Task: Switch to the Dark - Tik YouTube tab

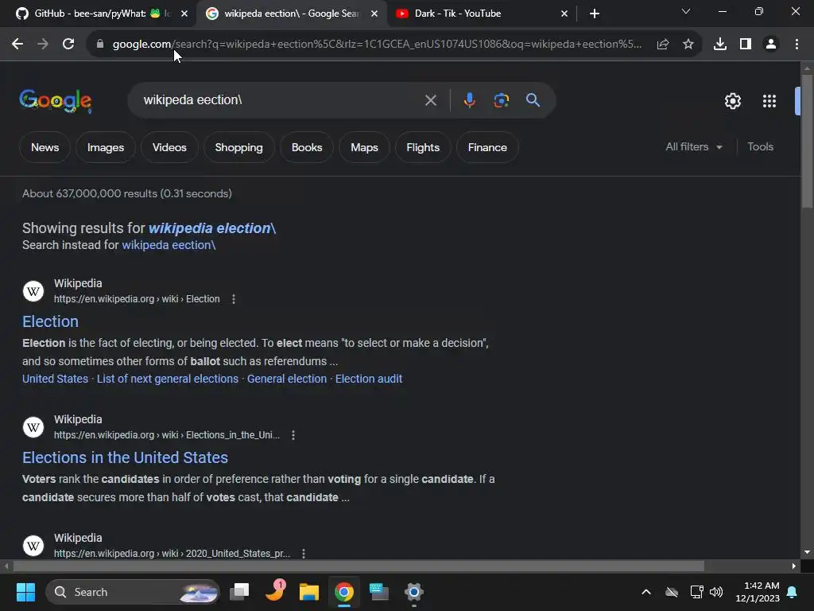Action: (x=482, y=14)
